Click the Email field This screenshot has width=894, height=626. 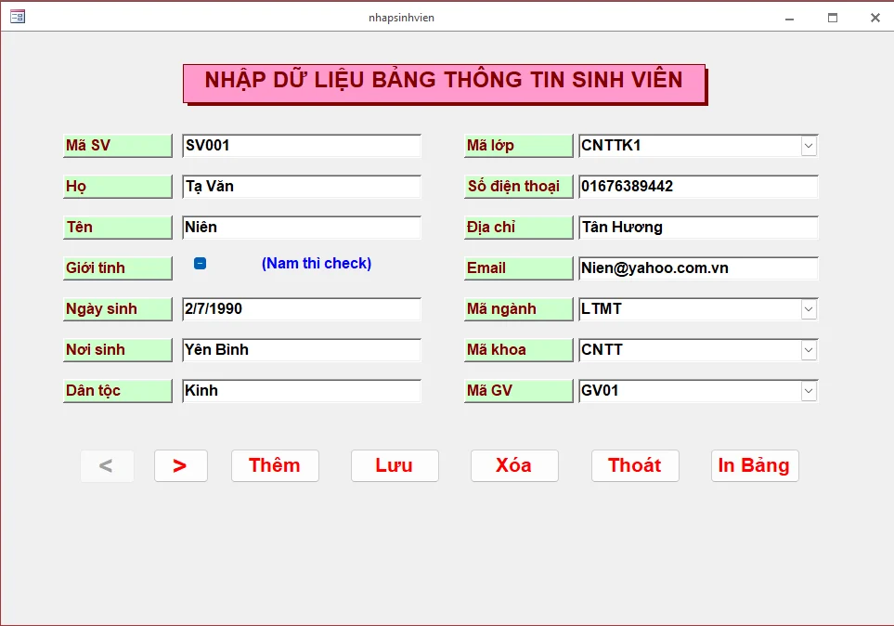pos(697,268)
